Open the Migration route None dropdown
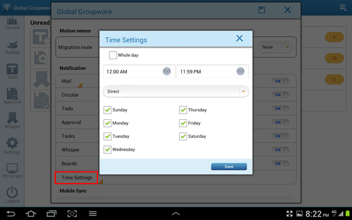 tap(275, 47)
